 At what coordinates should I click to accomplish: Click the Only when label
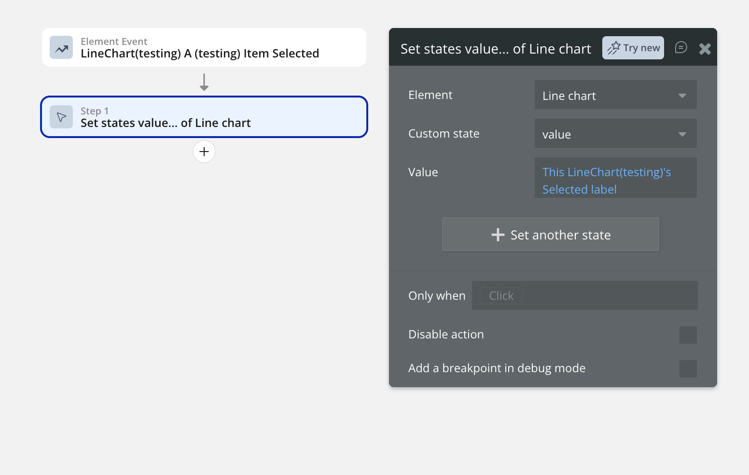437,296
